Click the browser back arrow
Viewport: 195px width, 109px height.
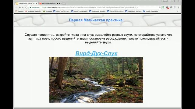point(16,7)
